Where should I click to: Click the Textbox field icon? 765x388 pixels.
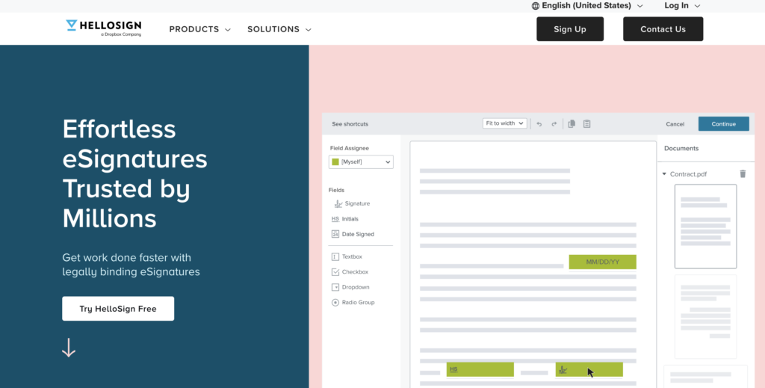tap(335, 256)
